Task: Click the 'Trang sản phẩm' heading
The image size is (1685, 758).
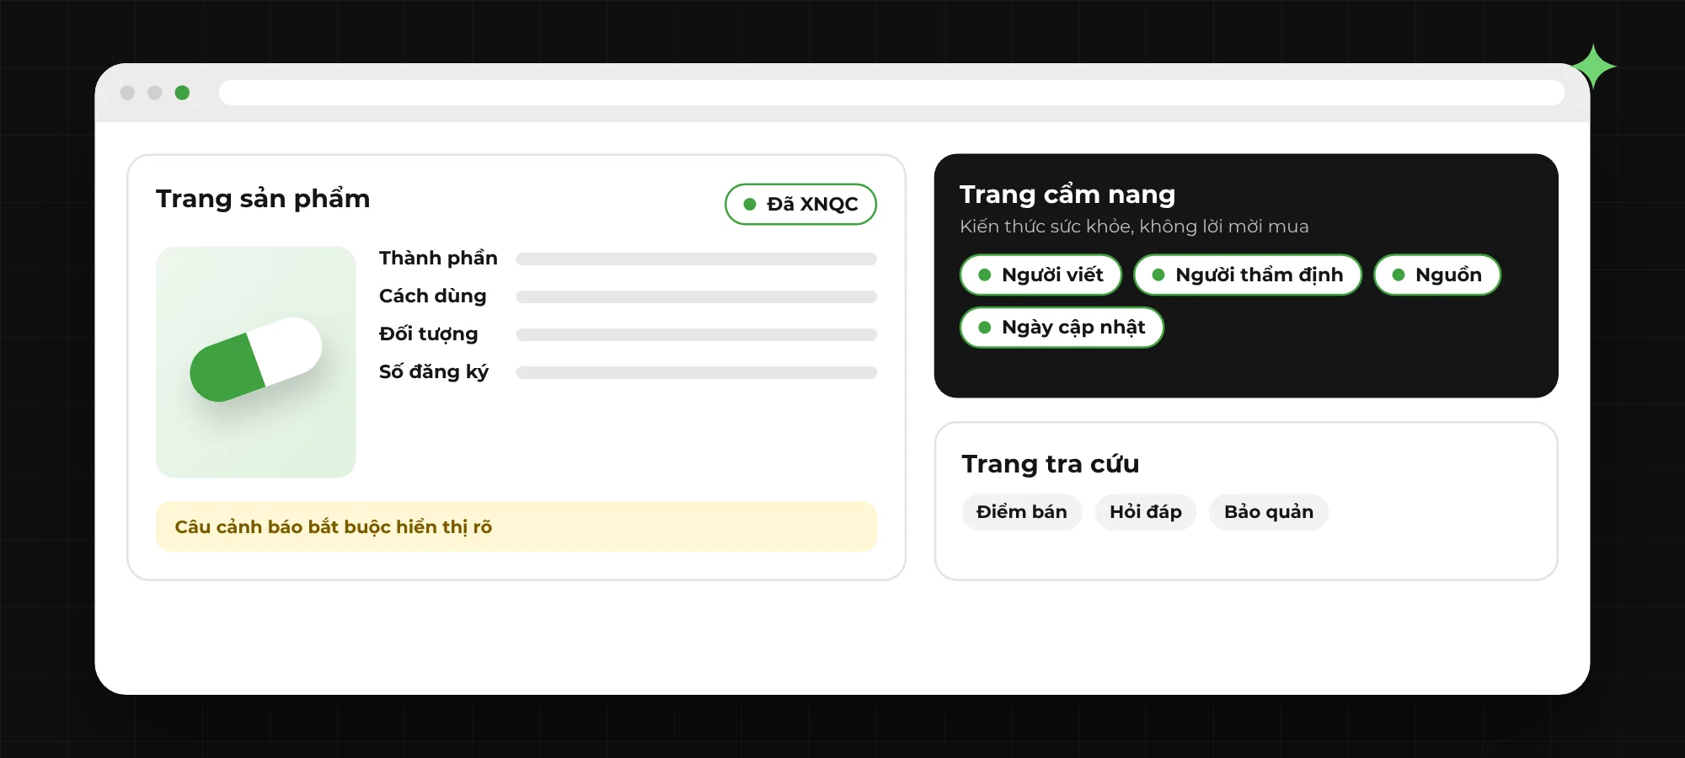Action: pos(263,199)
